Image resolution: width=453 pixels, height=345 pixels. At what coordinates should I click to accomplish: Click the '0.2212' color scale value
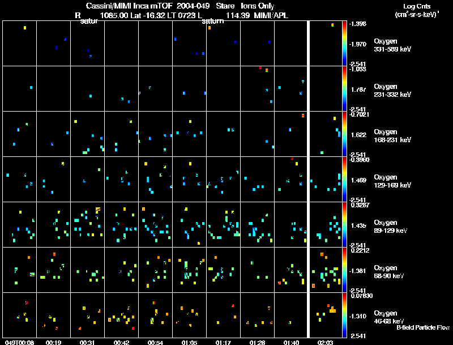click(360, 250)
